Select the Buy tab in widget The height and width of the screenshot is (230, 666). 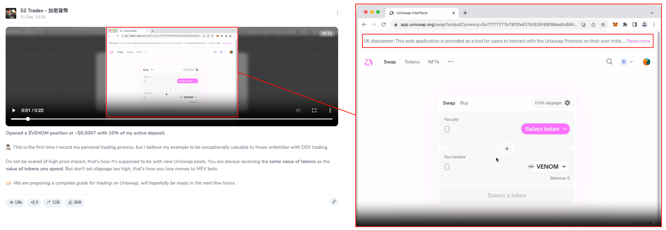pos(464,103)
